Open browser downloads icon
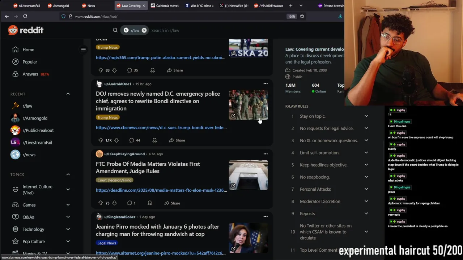Viewport: 463px width, 260px height. click(340, 16)
